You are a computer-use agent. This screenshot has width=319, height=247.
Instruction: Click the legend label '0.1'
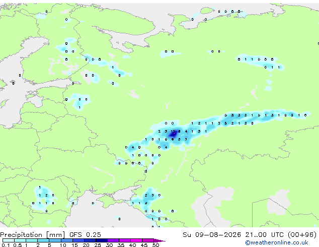[x=5, y=245]
